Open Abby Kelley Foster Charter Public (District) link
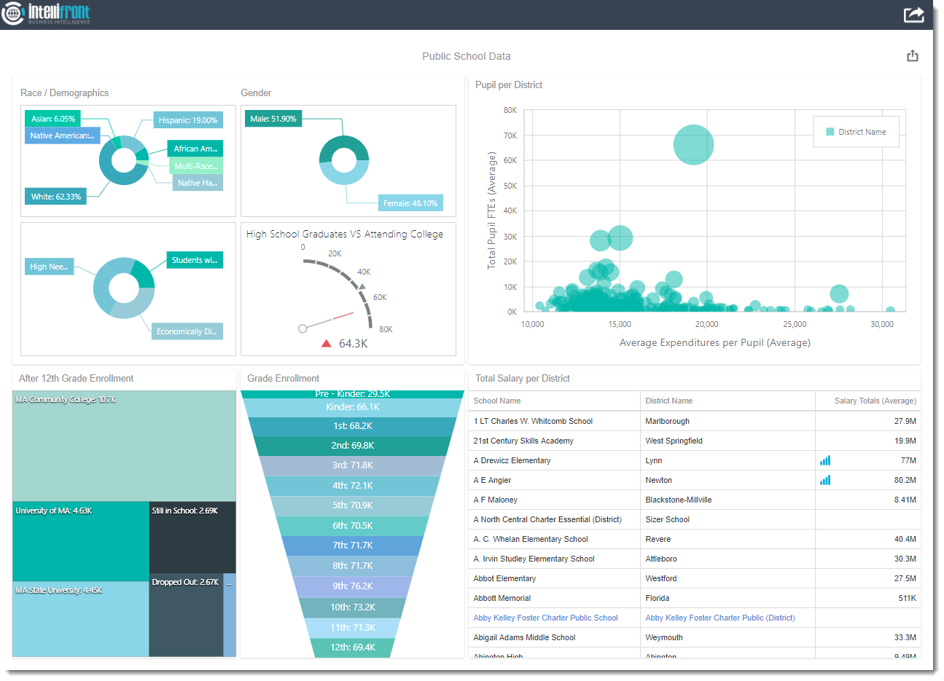The width and height of the screenshot is (944, 681). (719, 618)
